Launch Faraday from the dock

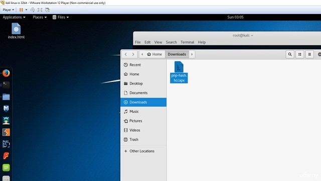(6, 156)
